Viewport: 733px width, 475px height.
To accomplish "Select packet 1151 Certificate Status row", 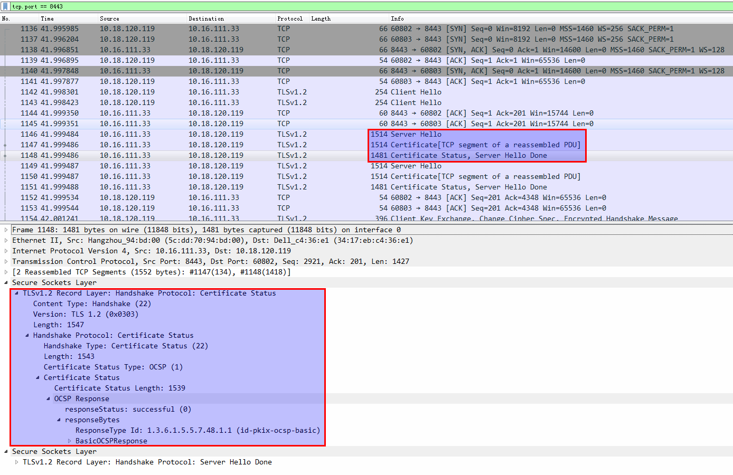I will pos(366,187).
